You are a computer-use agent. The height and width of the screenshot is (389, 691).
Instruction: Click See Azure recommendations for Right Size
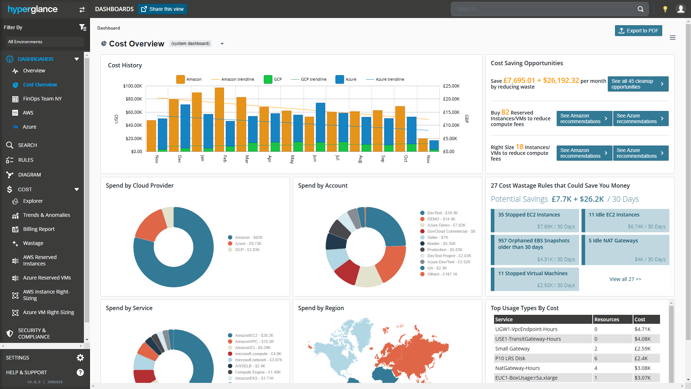coord(641,153)
